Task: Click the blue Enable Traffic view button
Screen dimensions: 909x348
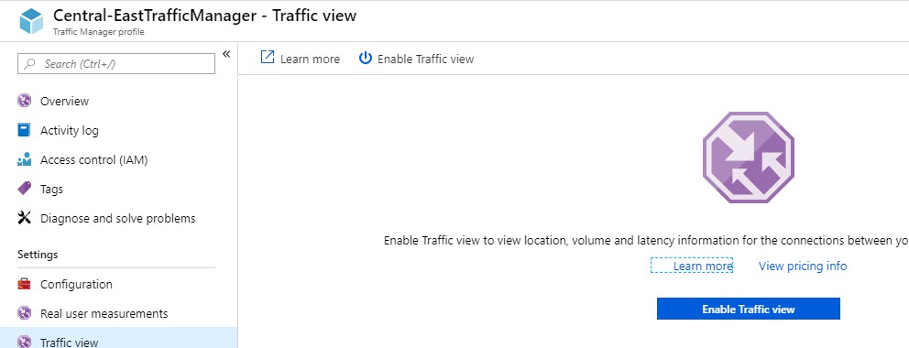Action: click(749, 309)
